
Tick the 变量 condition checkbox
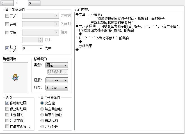click(x=7, y=32)
